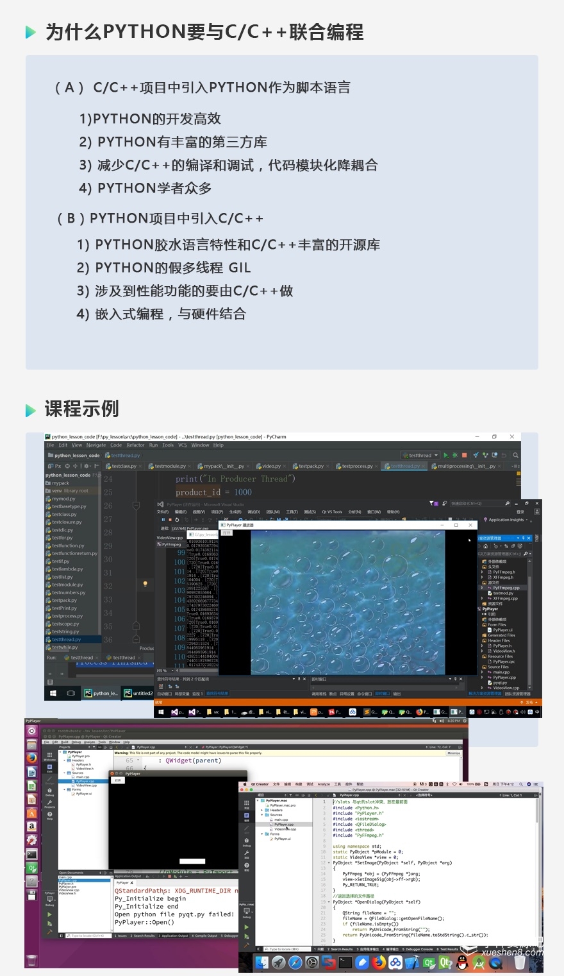Select testlambda.py in PyCharm project tree
Screen dimensions: 564x976
click(x=67, y=569)
